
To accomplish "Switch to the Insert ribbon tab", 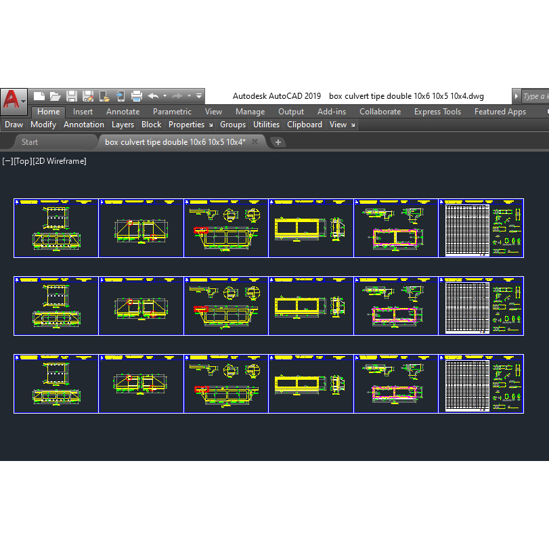I will pos(83,112).
